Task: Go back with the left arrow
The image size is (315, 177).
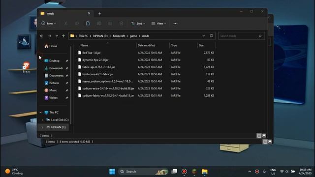Action: point(41,36)
